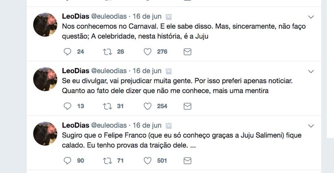Retweet the Carnaval tweet
The image size is (334, 173).
108,52
